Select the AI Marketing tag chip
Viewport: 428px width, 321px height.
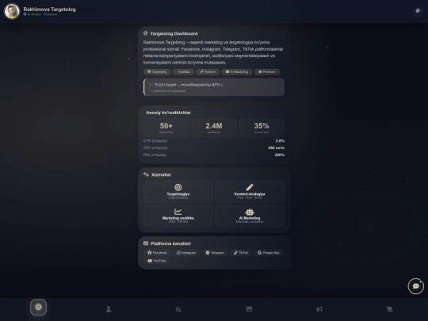point(237,72)
